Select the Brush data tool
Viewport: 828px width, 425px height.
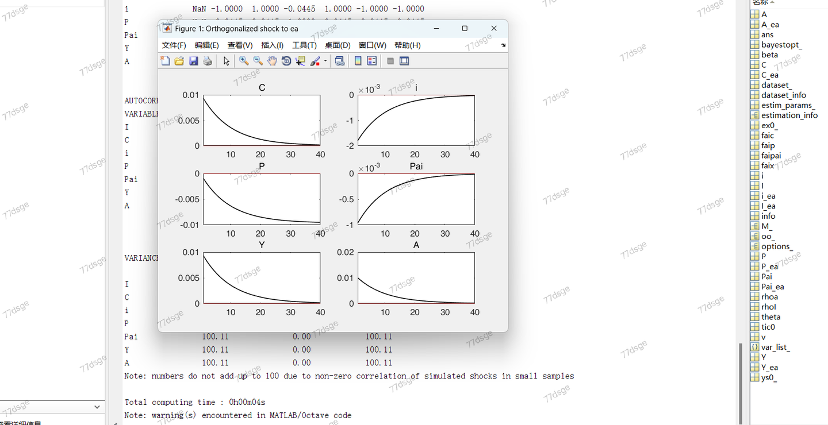click(315, 61)
